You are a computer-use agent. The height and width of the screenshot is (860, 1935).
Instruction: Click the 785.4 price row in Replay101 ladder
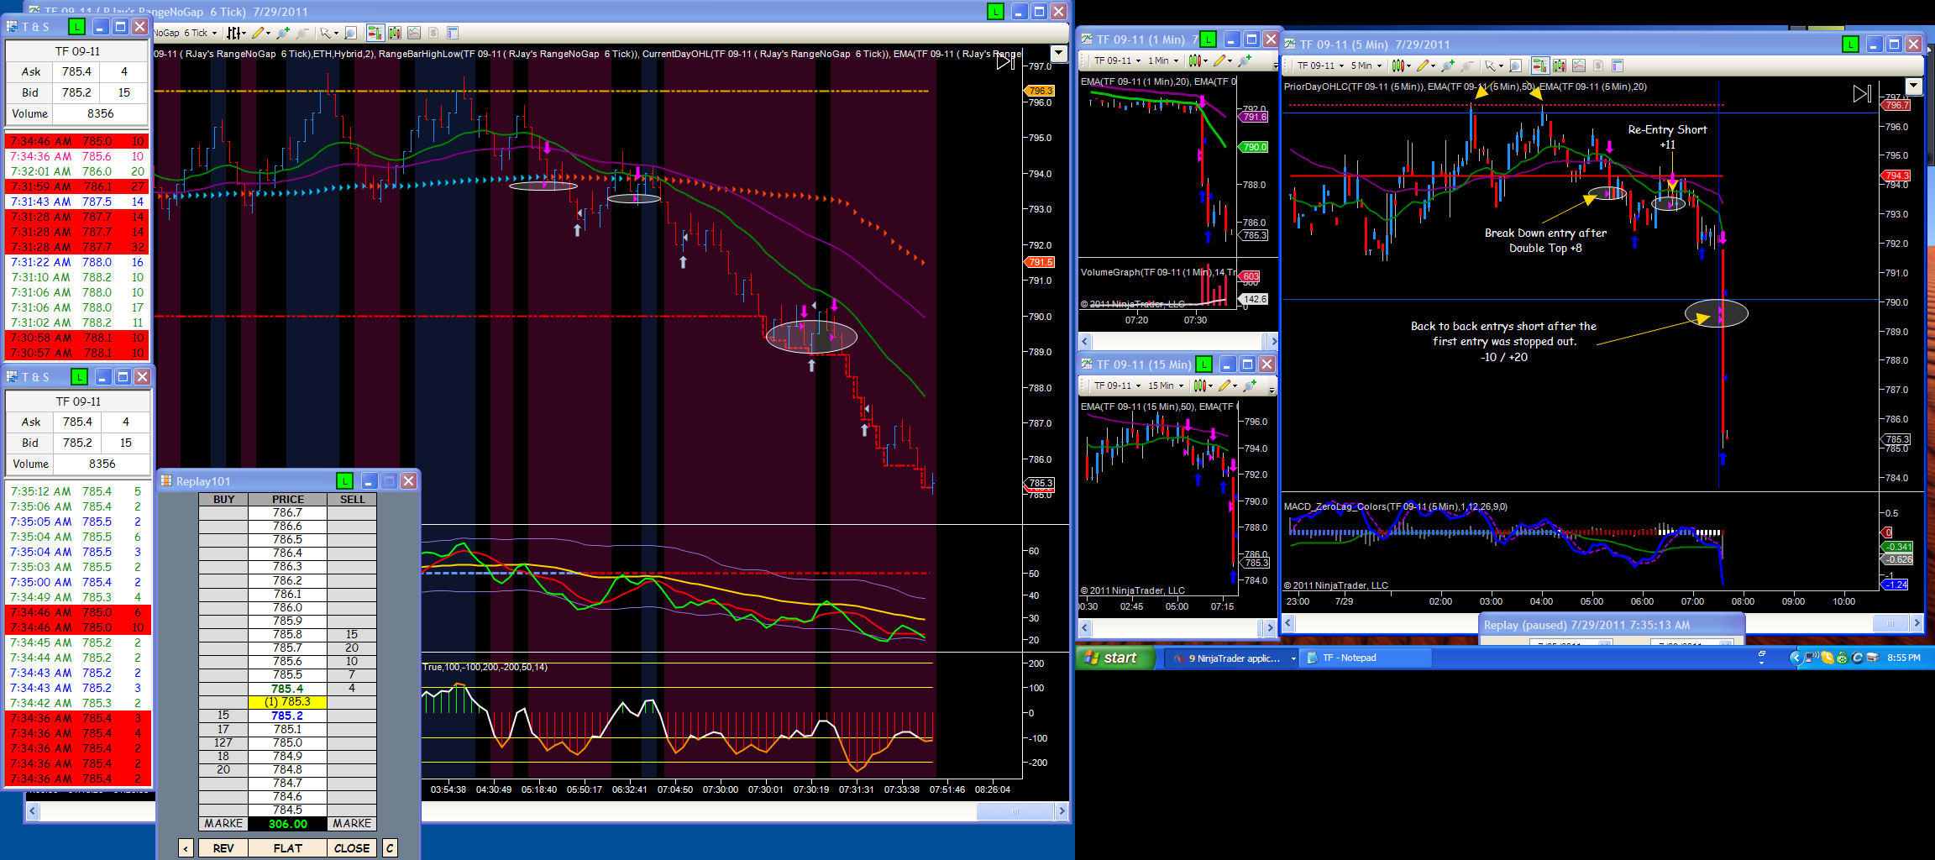point(287,689)
